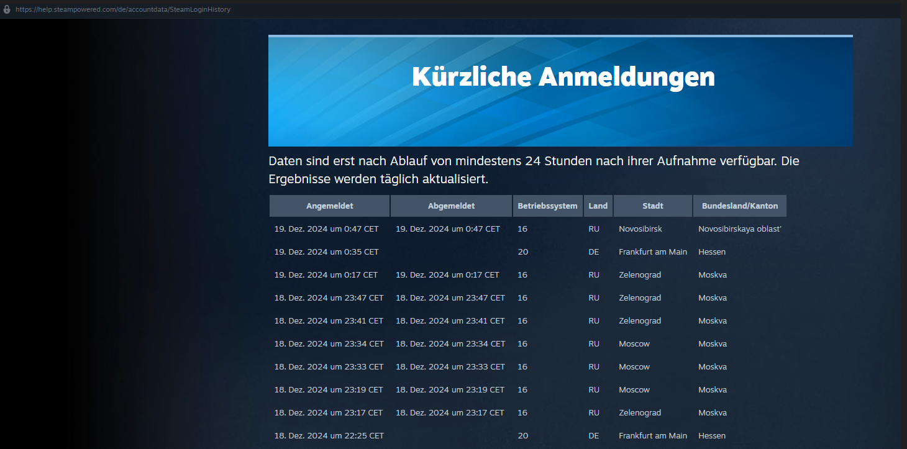Viewport: 907px width, 449px height.
Task: Click Zelenograd in the 23:41 row
Action: 640,321
